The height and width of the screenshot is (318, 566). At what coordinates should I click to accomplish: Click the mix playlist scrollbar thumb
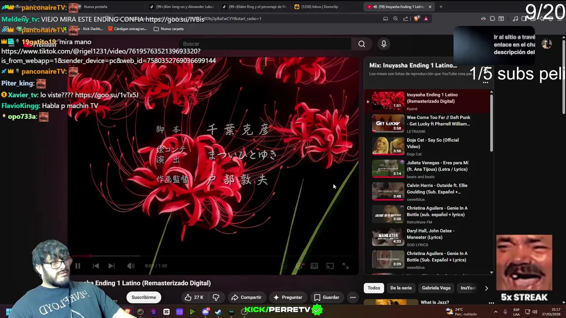(492, 122)
